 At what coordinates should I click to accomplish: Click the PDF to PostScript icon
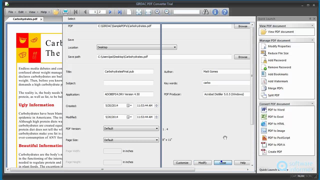(264, 138)
